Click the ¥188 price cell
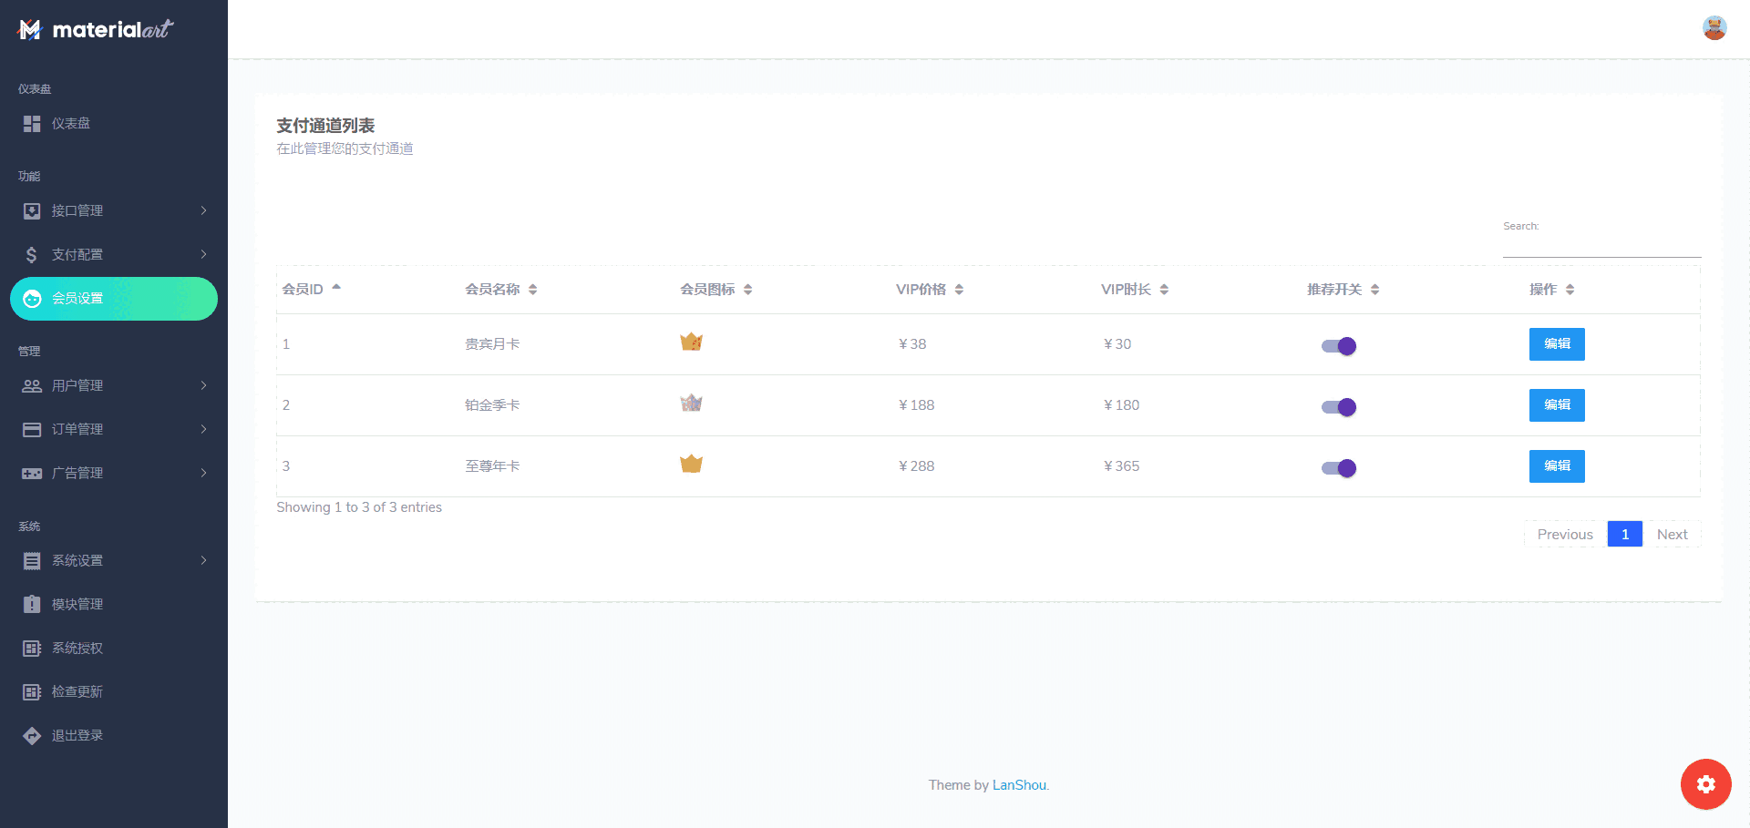This screenshot has height=828, width=1750. click(x=916, y=405)
